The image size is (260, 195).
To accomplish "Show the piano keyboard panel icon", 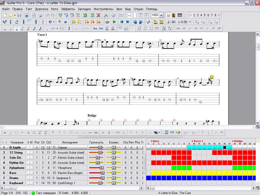I will 180,15.
